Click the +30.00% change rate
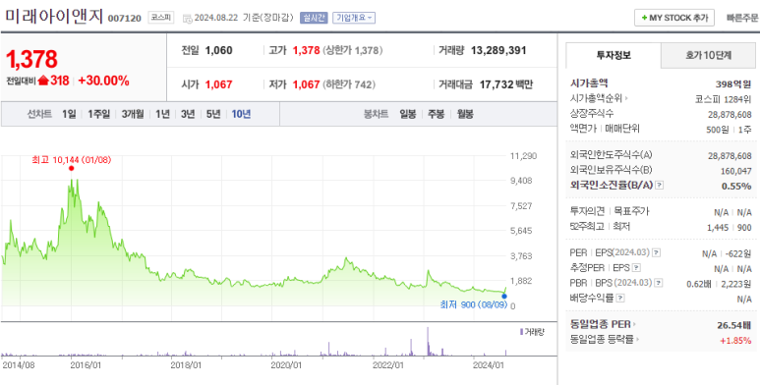The width and height of the screenshot is (760, 385). [x=103, y=81]
